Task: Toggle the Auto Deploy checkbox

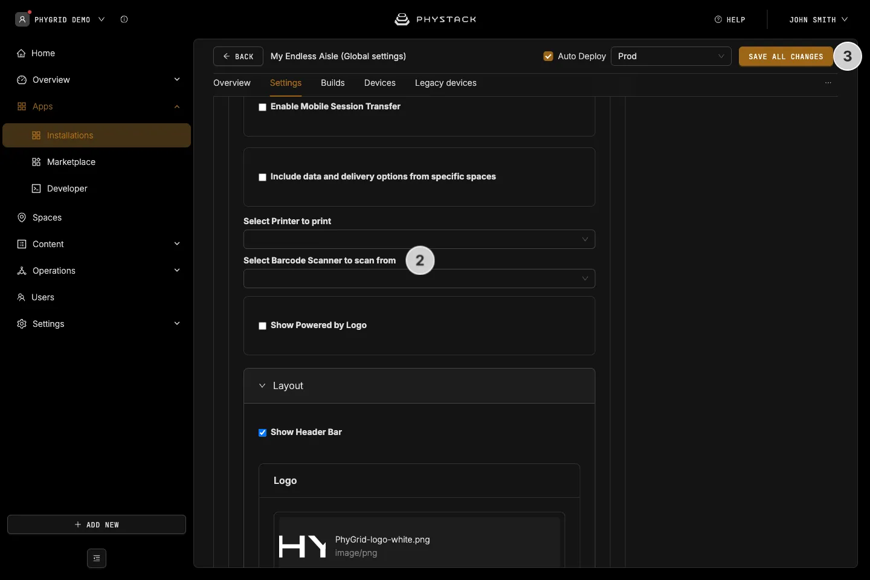Action: click(x=549, y=56)
